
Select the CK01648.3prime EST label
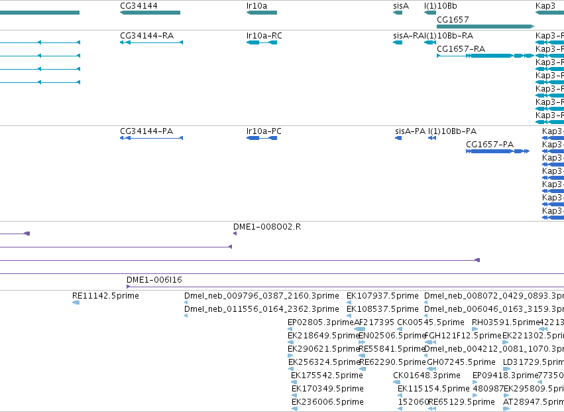pyautogui.click(x=427, y=376)
